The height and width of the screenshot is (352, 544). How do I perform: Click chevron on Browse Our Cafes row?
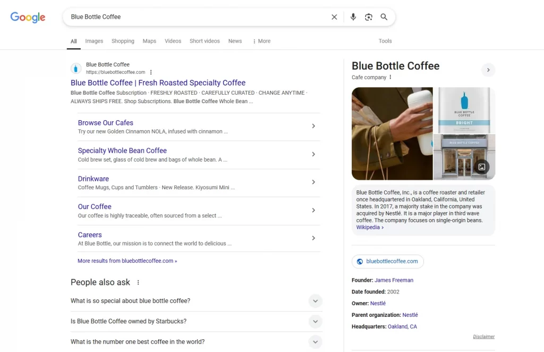point(313,126)
